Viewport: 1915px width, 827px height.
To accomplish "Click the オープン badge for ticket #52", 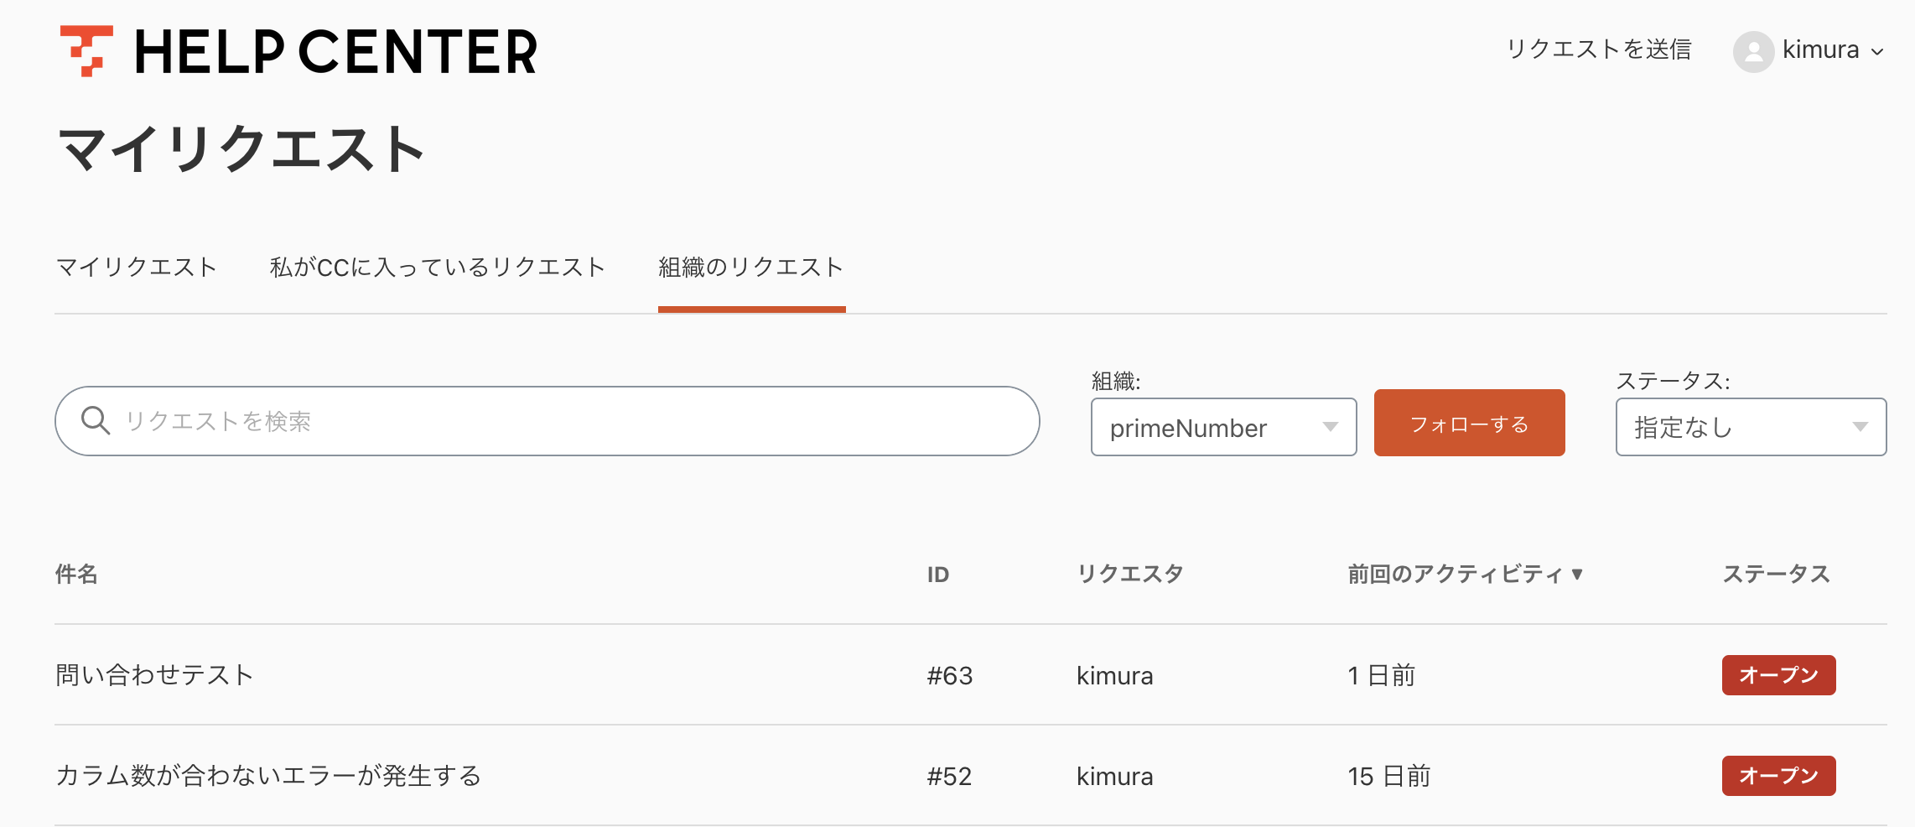I will coord(1778,776).
